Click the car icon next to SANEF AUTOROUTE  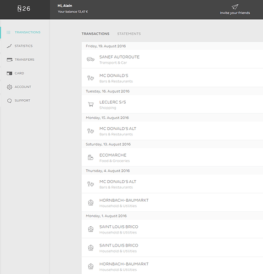91,59
